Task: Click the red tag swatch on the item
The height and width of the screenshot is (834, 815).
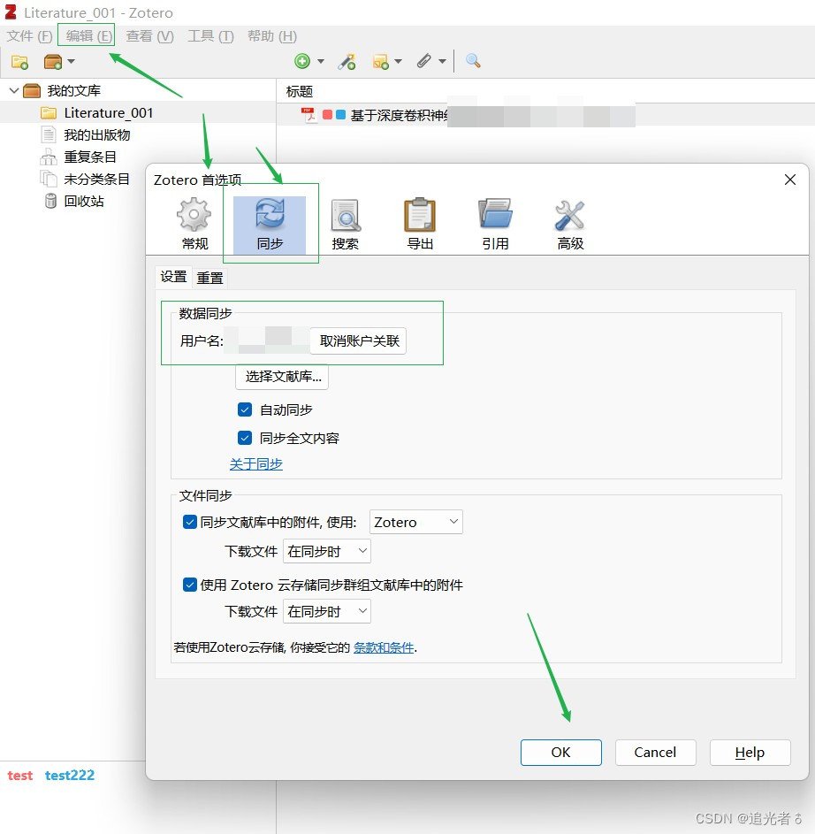Action: point(327,114)
